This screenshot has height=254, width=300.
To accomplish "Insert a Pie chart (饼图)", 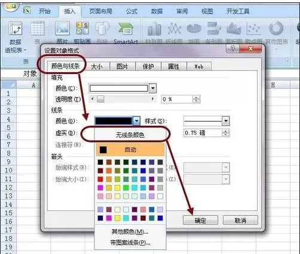I will pos(194,29).
